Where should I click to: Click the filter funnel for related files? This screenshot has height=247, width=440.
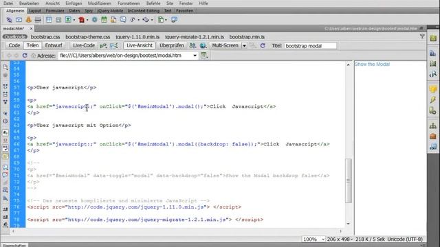[422, 36]
